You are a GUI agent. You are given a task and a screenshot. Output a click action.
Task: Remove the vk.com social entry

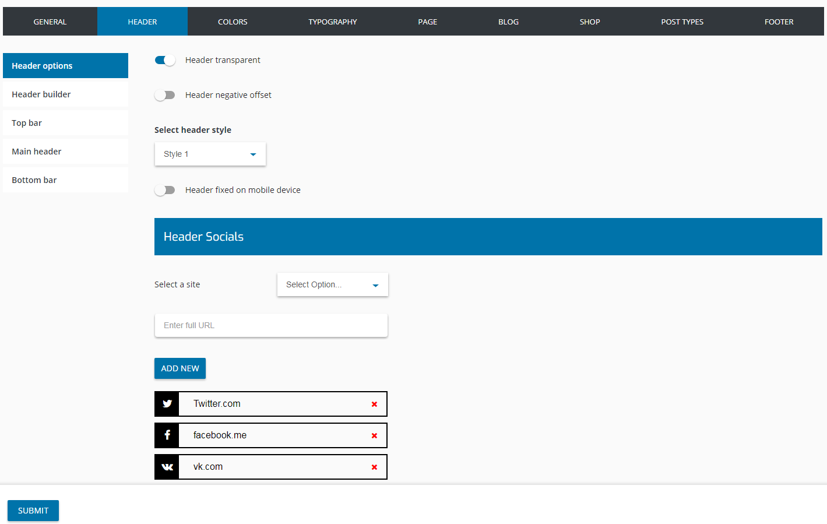pyautogui.click(x=374, y=467)
